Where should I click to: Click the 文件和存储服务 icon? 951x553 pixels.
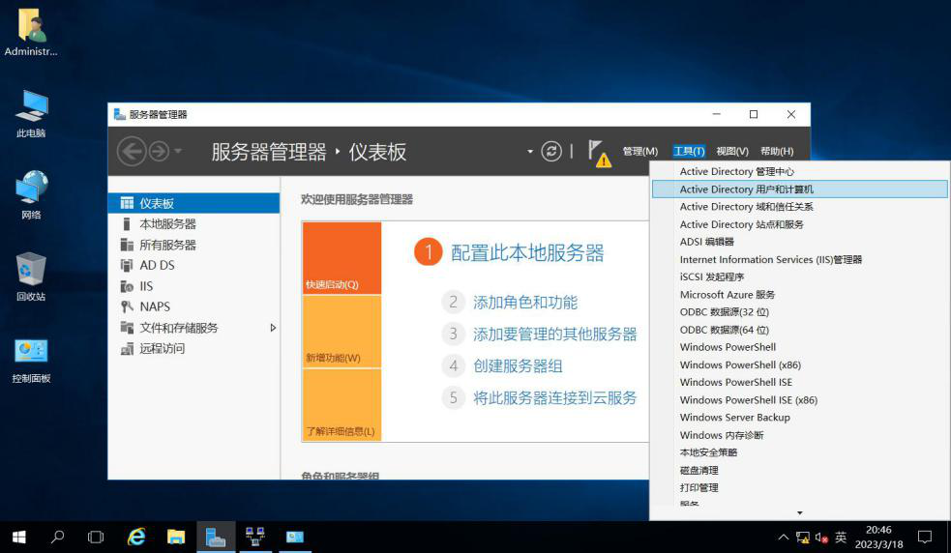coord(126,328)
